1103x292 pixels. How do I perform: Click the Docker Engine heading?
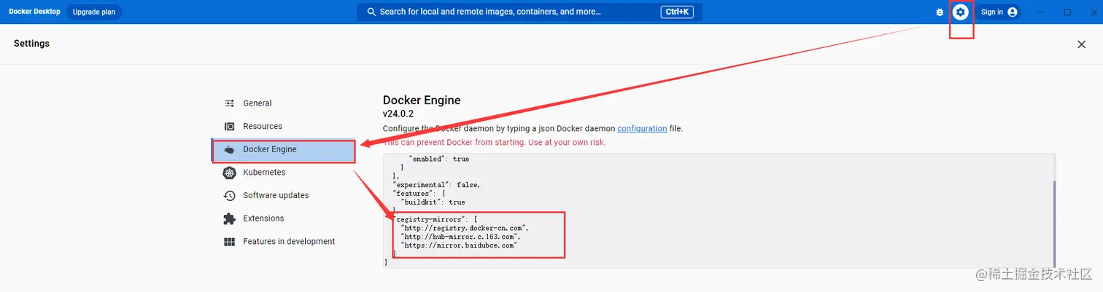[422, 100]
